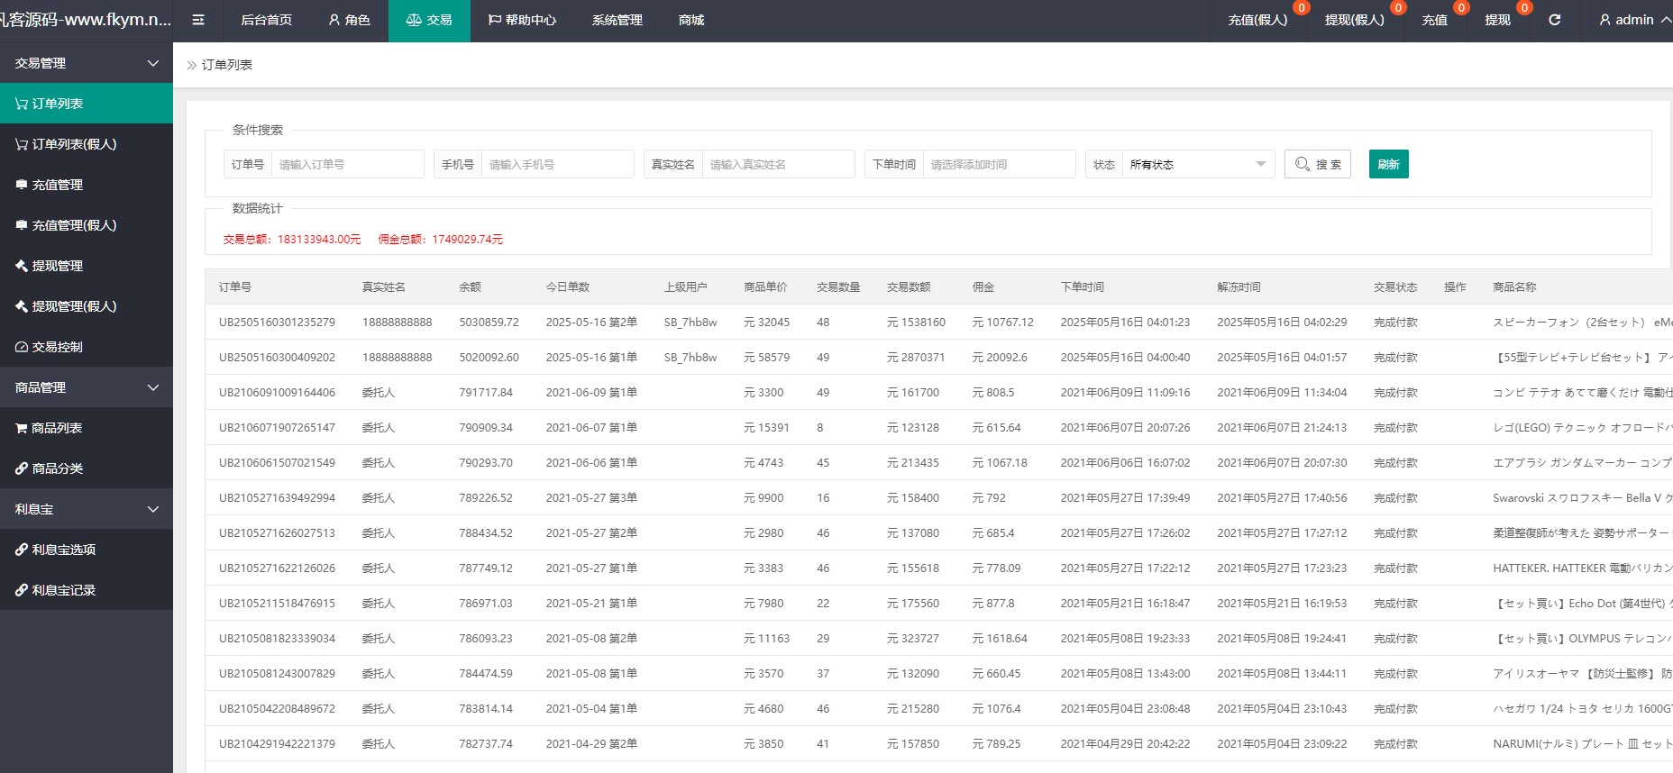Screen dimensions: 1673x773
Task: Open 商品列表 in the sidebar
Action: [57, 428]
